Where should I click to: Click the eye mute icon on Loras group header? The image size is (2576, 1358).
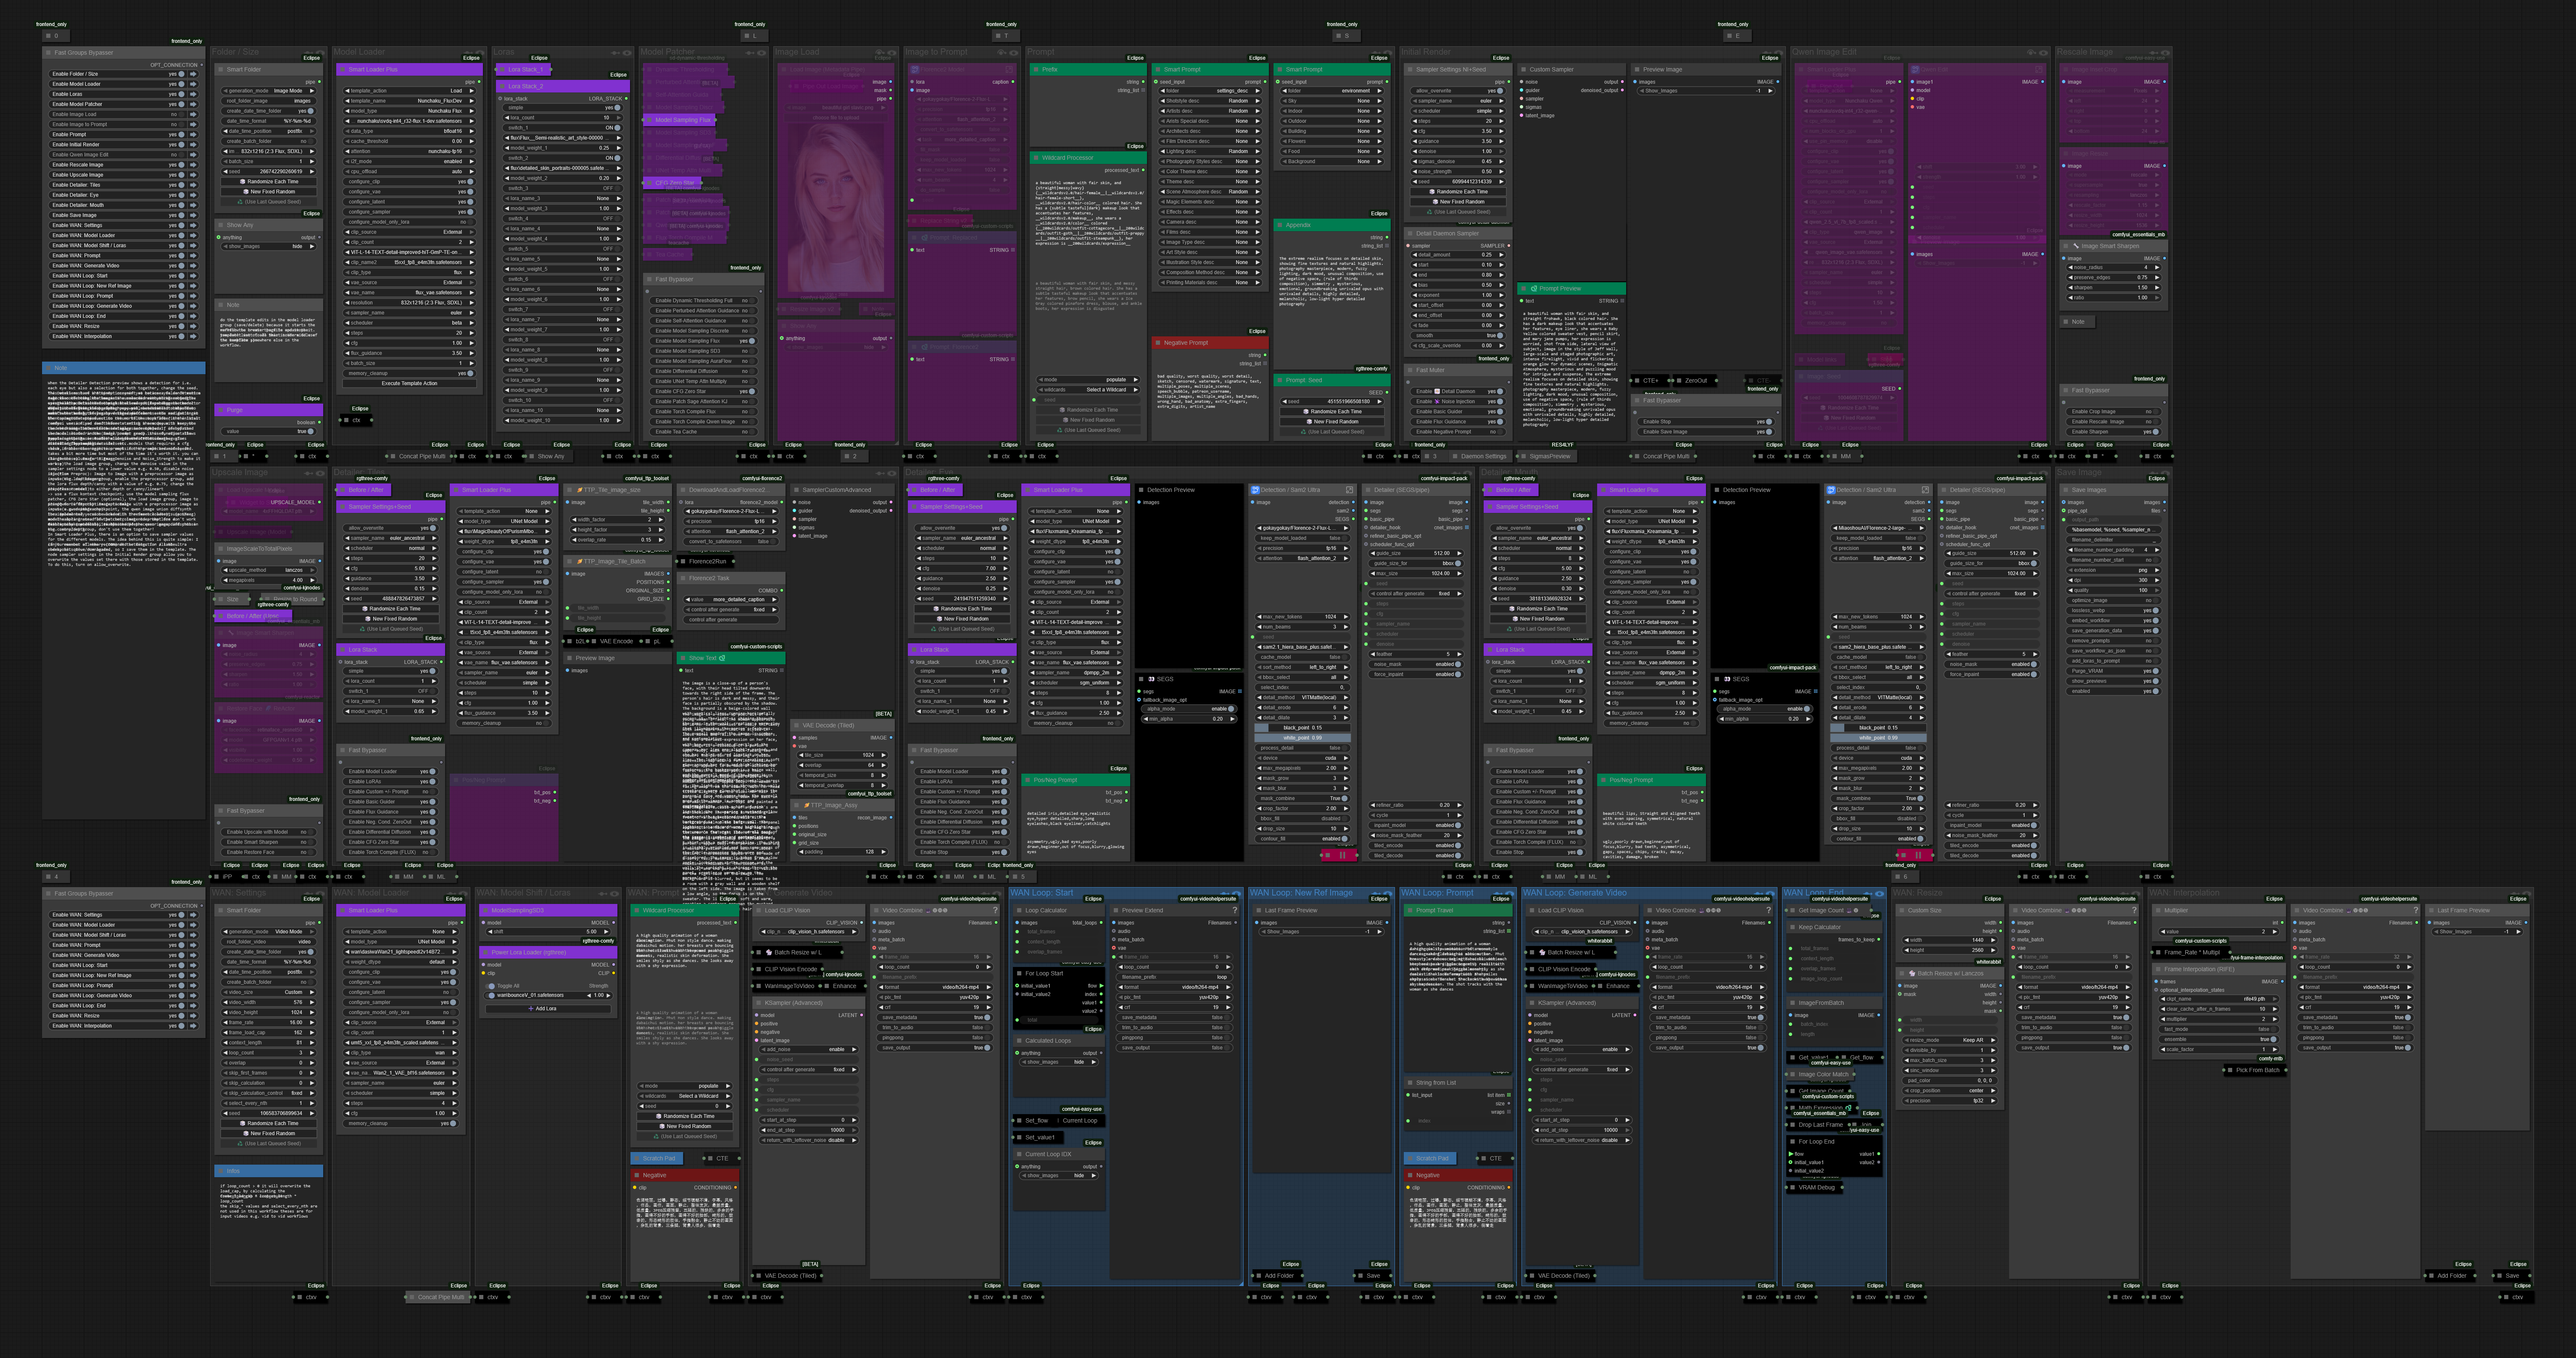click(x=627, y=53)
